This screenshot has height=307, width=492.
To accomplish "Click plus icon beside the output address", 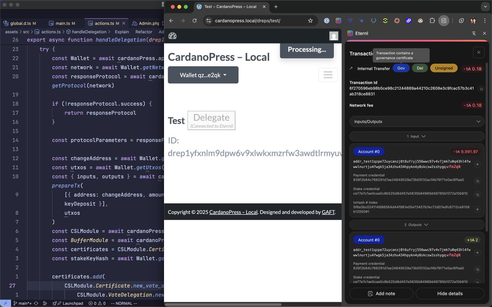I will [477, 253].
